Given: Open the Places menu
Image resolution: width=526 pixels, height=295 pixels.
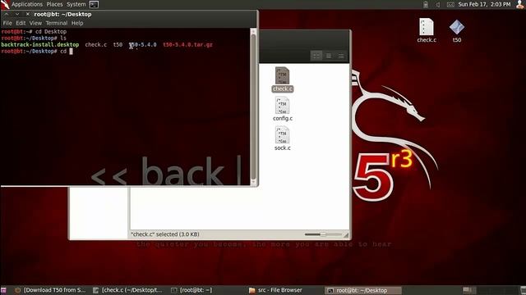Looking at the screenshot, I should point(54,4).
